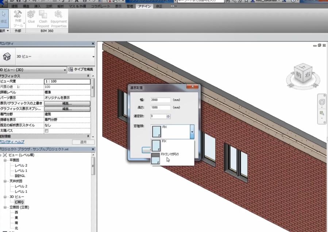
Task: Click the 連窓数 spinner arrows
Action: 168,116
